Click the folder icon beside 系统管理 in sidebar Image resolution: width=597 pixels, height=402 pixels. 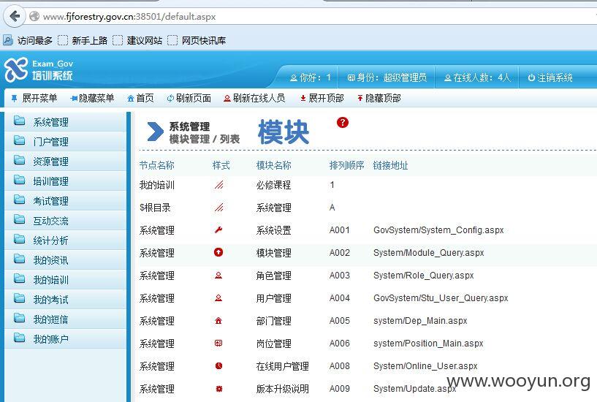pyautogui.click(x=20, y=121)
